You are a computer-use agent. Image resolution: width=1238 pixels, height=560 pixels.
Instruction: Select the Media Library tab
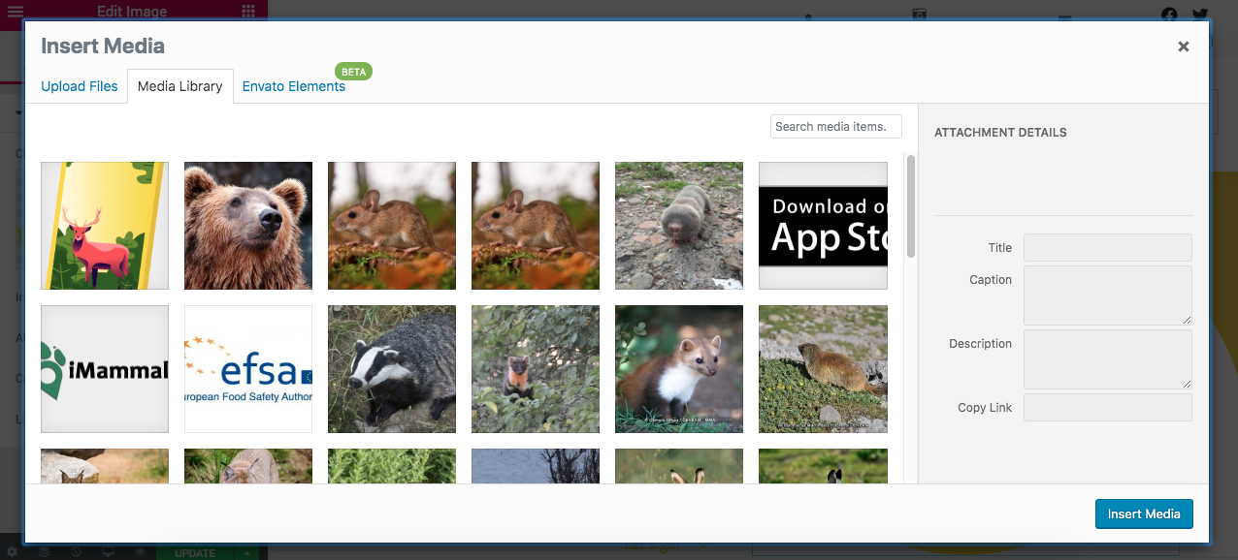tap(180, 86)
